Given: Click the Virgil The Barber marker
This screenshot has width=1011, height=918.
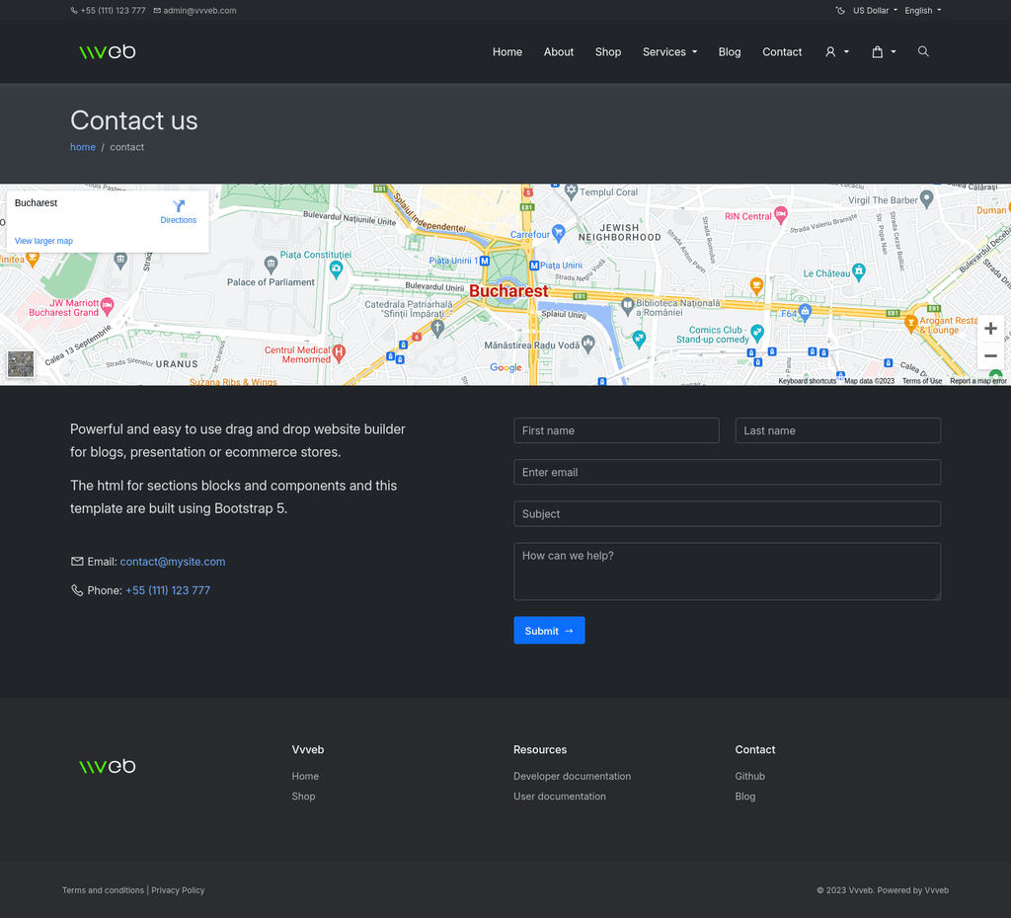Looking at the screenshot, I should click(926, 197).
